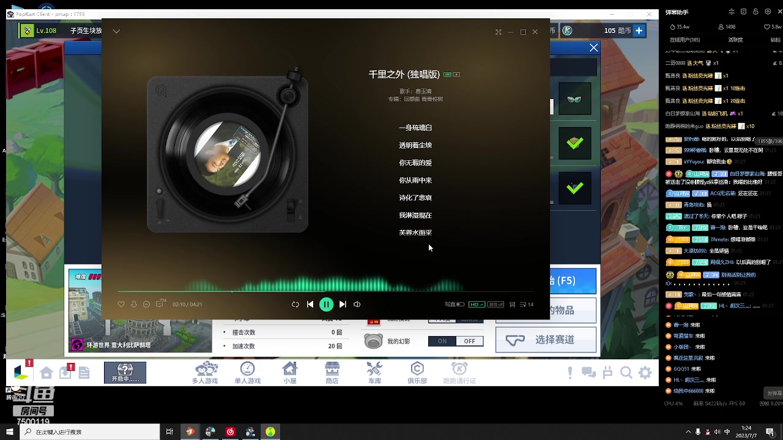Open 俱乐部 in the game menu
The width and height of the screenshot is (783, 440).
point(417,372)
